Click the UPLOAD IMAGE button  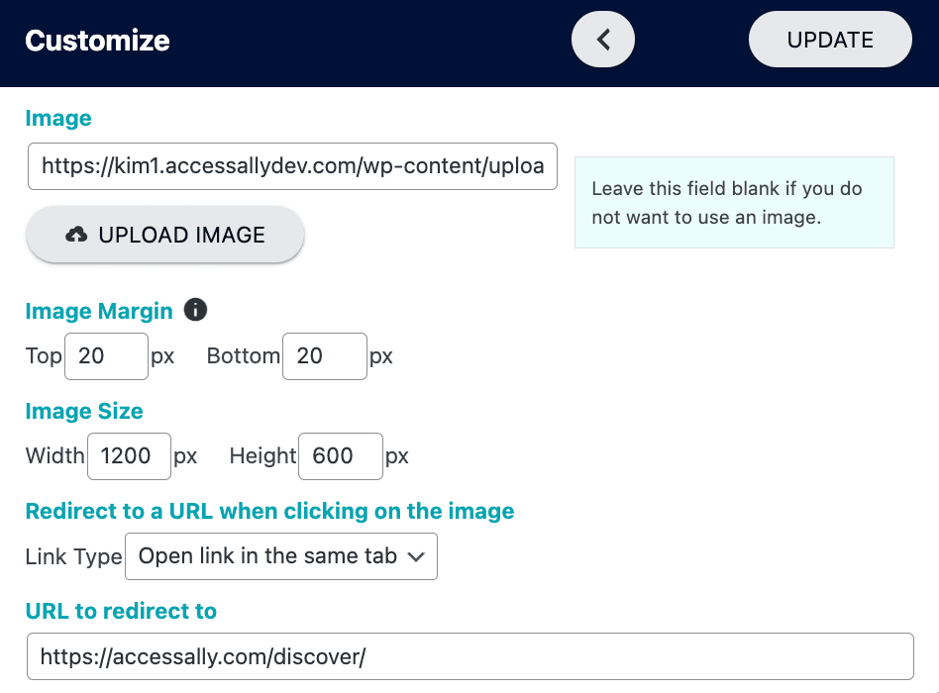click(x=164, y=235)
